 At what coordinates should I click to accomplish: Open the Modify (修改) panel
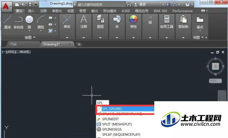point(67,22)
